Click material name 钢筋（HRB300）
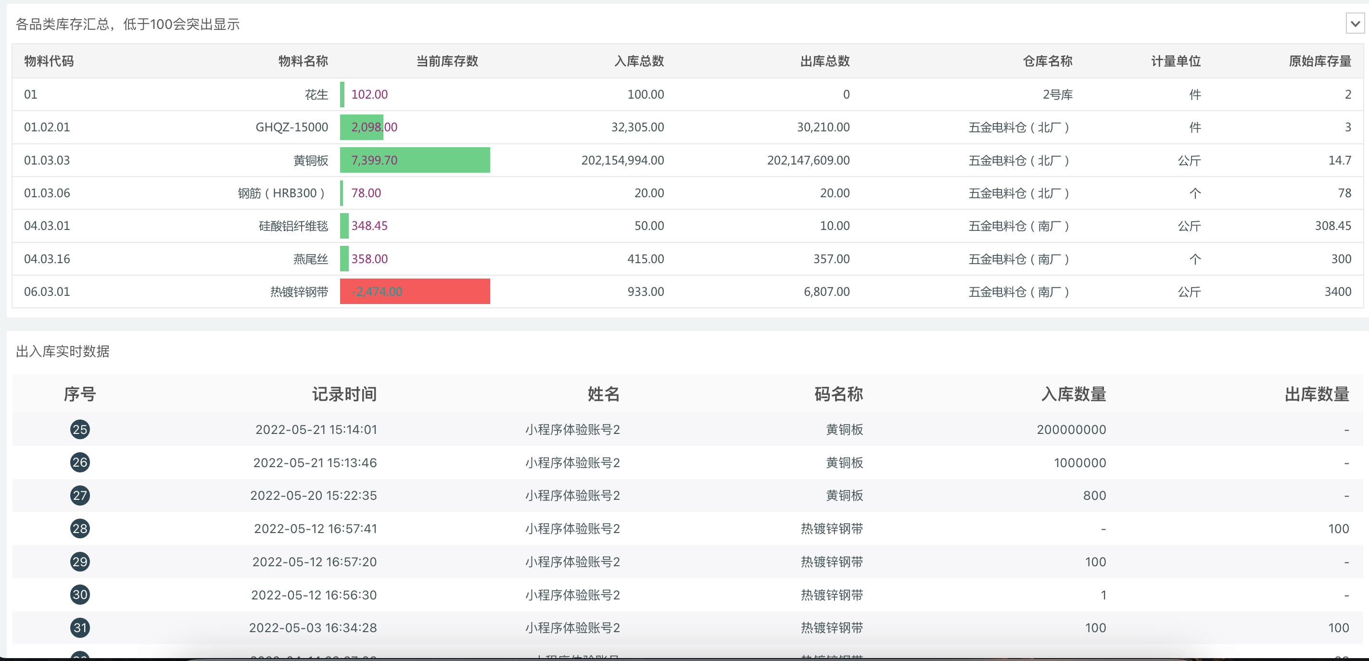1369x661 pixels. 283,193
